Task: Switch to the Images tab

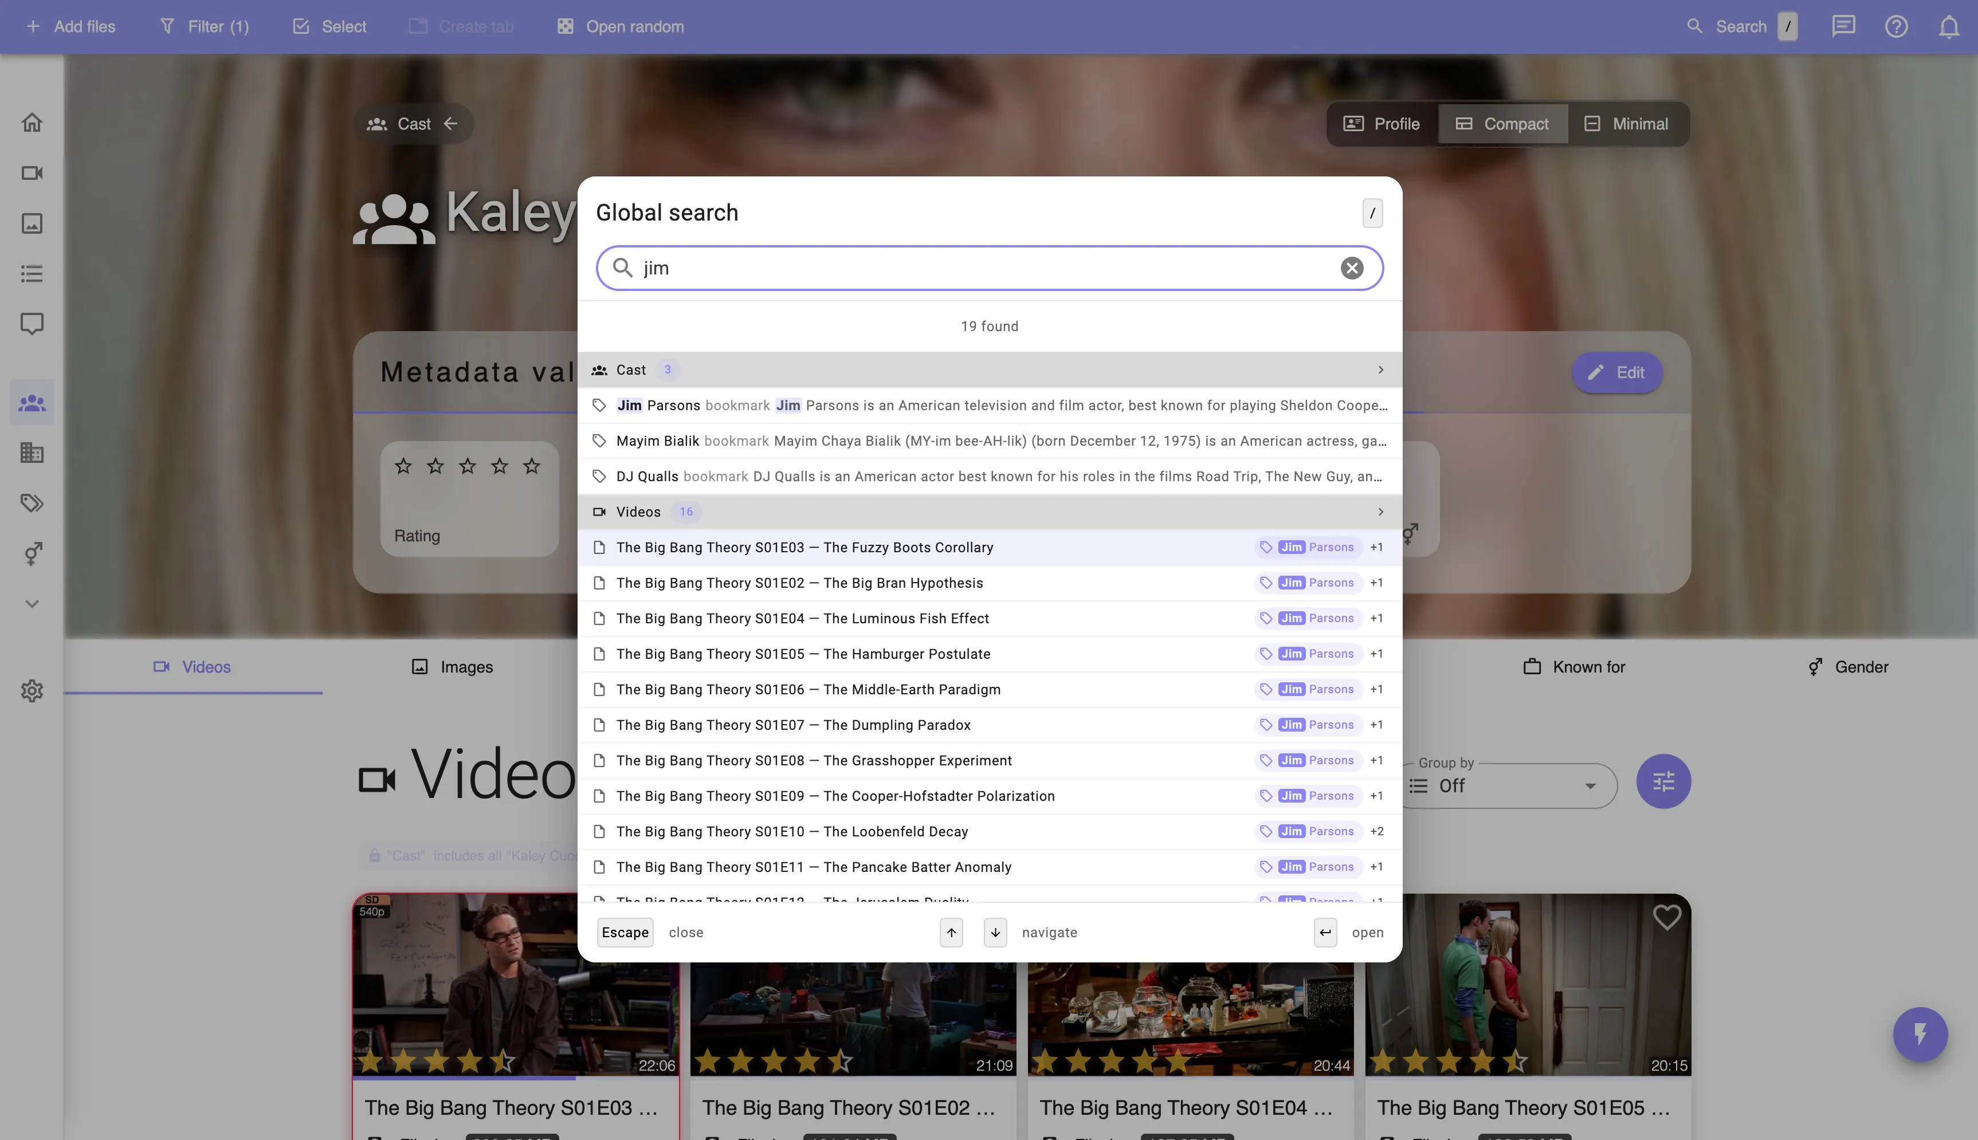Action: 452,667
